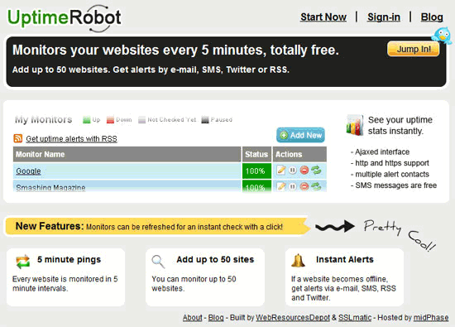The image size is (455, 327).
Task: Click the green Up legend icon
Action: (87, 120)
